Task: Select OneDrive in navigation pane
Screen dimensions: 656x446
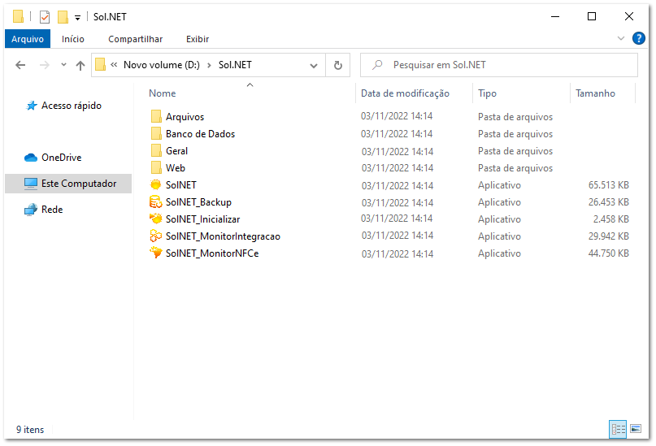Action: pos(62,158)
